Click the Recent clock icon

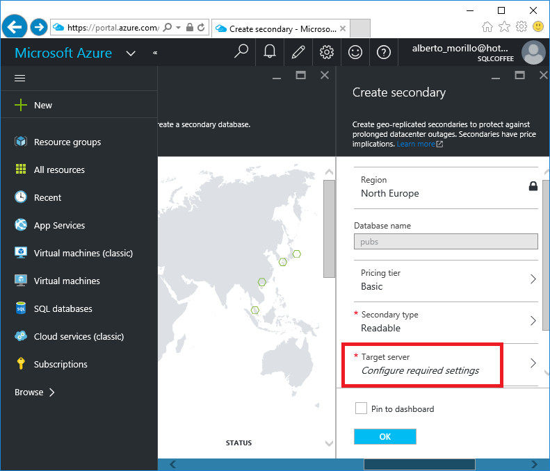(x=21, y=197)
